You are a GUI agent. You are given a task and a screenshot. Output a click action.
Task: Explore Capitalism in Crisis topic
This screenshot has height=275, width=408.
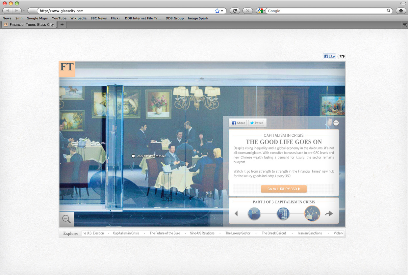(126, 233)
